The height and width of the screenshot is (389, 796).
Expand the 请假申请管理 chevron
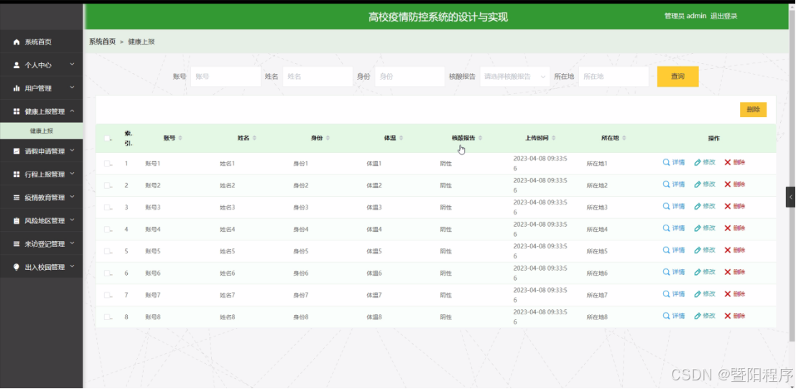coord(72,151)
